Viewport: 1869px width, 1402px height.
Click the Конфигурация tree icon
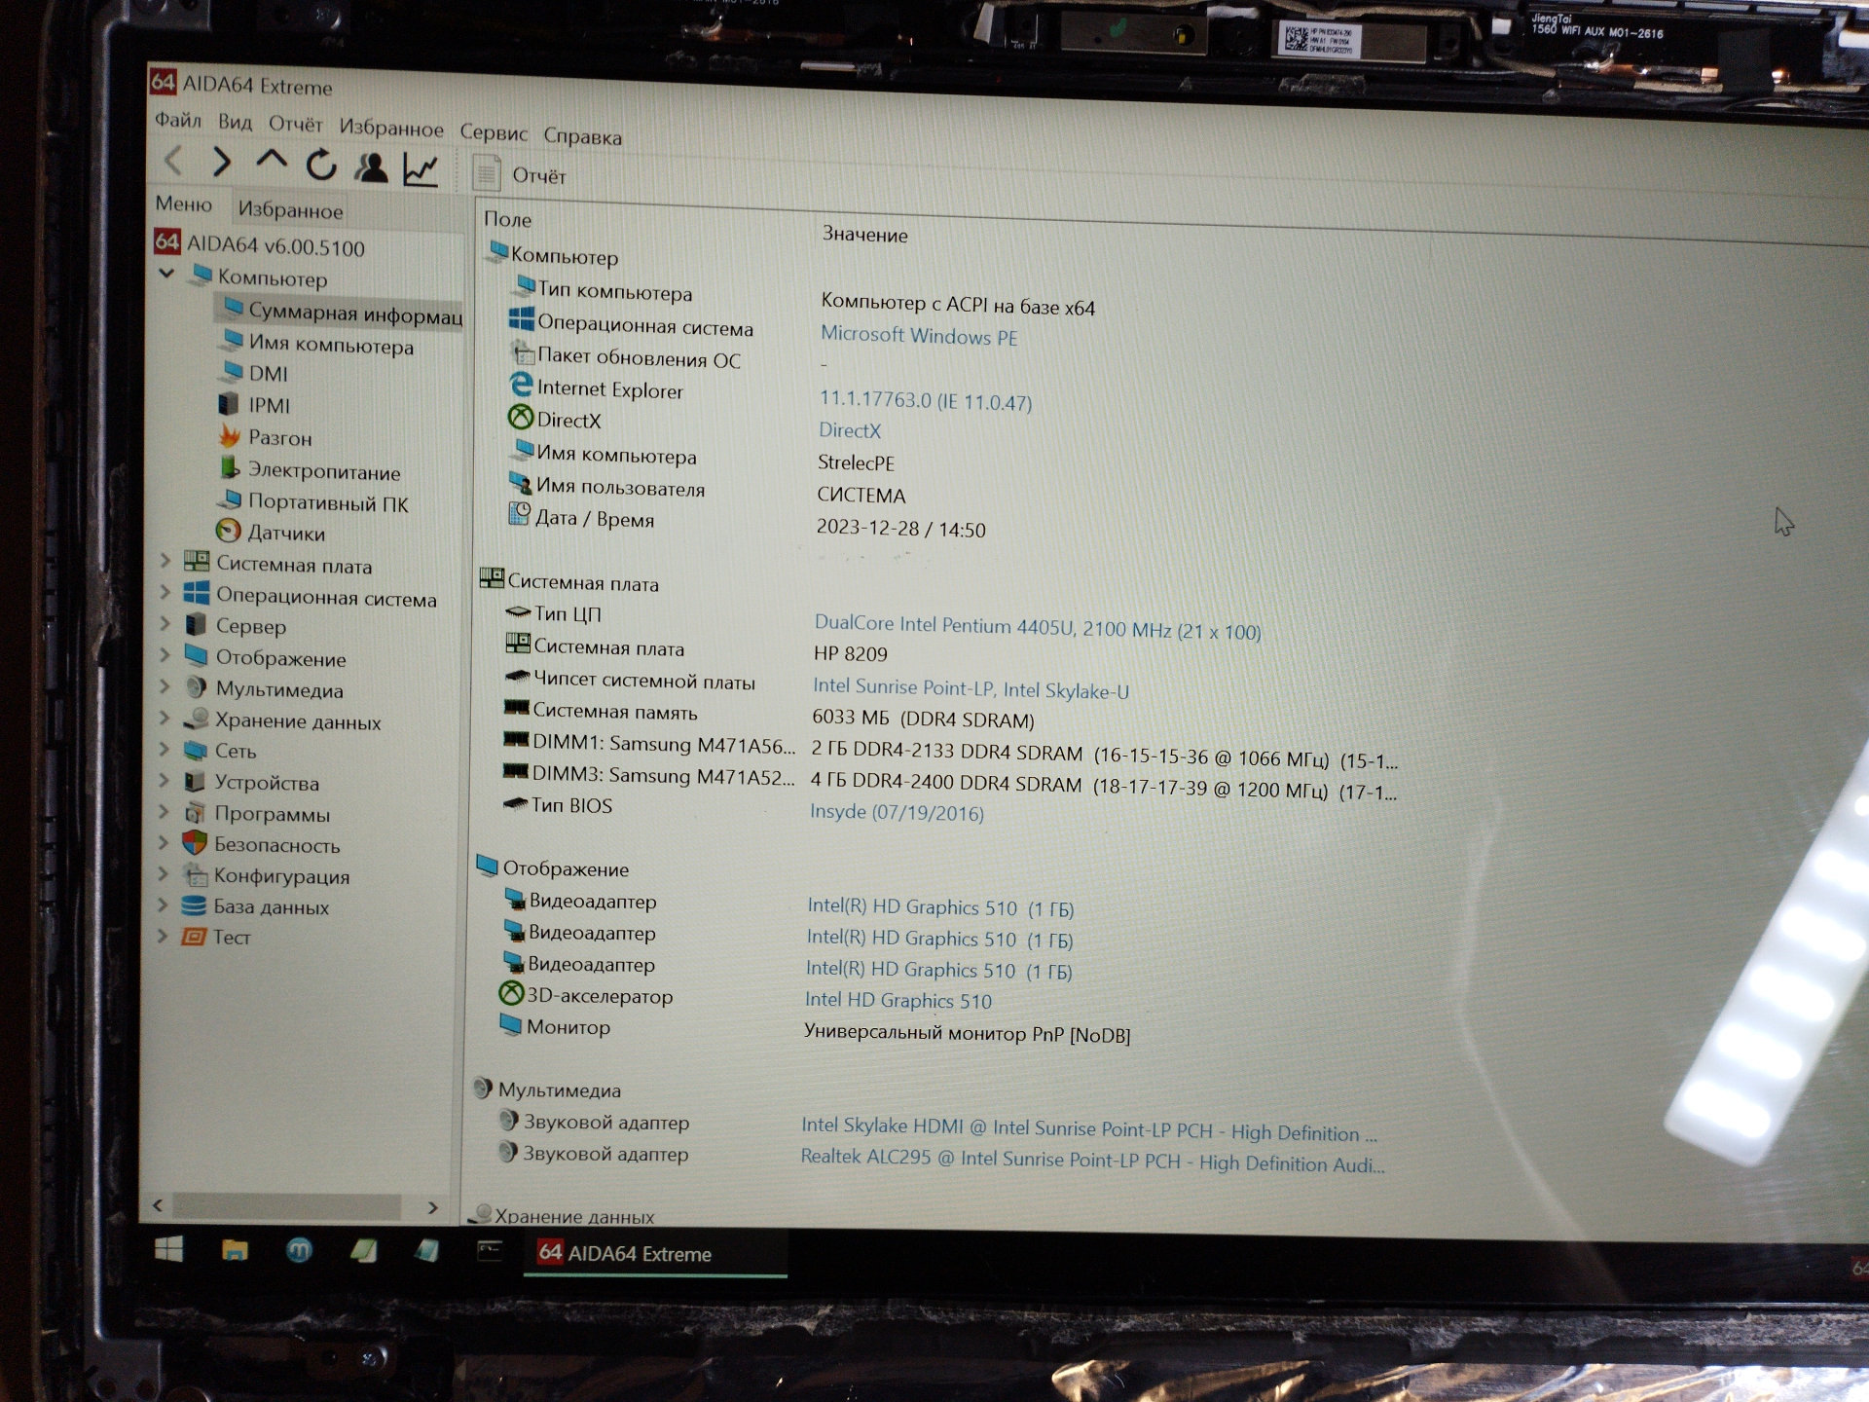pos(196,874)
